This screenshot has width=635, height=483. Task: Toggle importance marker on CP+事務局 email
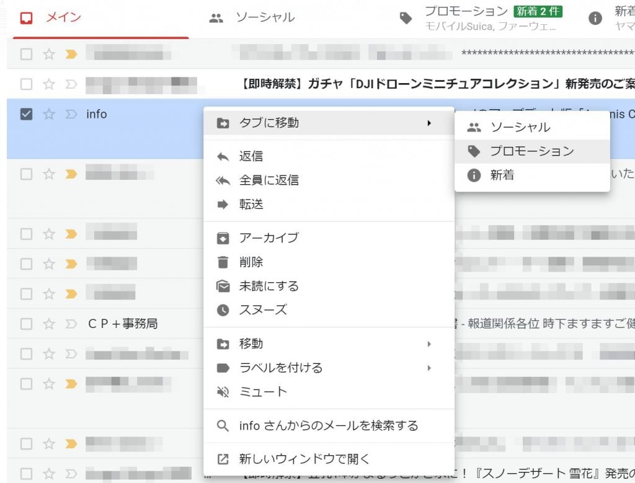71,324
